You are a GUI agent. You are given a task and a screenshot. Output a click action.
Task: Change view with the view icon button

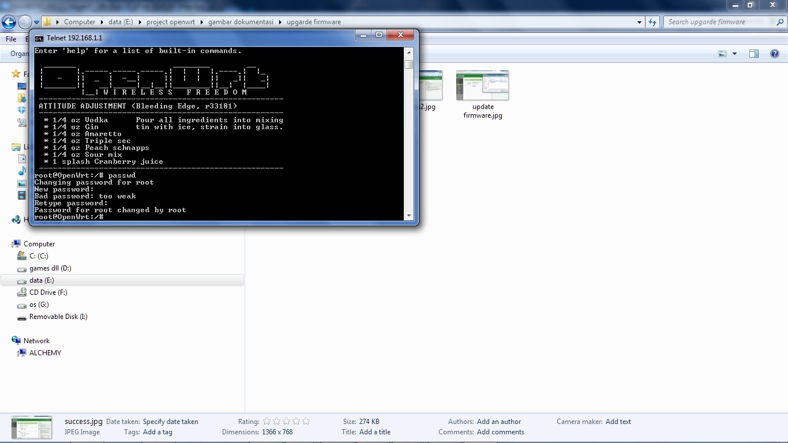coord(722,54)
